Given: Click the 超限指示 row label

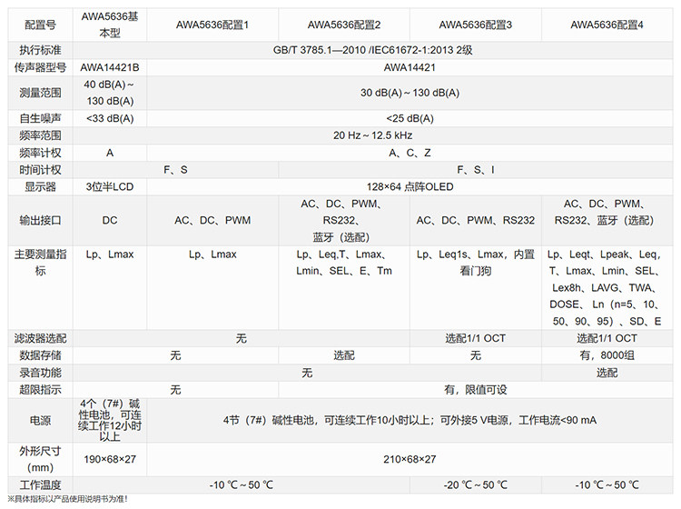Looking at the screenshot, I should pyautogui.click(x=40, y=389).
